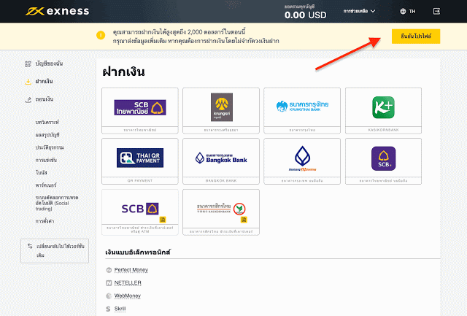The width and height of the screenshot is (467, 316).
Task: Click the globe language icon
Action: (403, 12)
